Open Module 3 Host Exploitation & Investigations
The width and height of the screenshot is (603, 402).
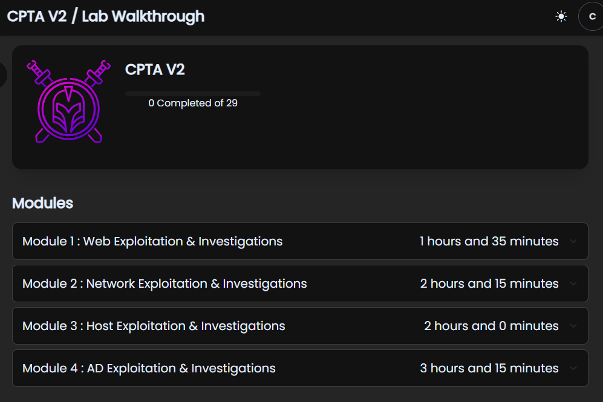click(300, 326)
